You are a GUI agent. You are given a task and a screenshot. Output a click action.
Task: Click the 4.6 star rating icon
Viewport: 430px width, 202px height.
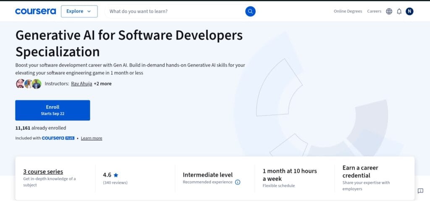pos(116,175)
